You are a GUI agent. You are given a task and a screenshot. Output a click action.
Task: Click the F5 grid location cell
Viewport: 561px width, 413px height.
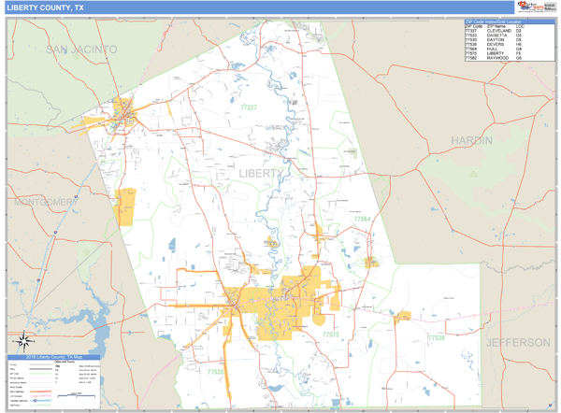click(x=519, y=53)
